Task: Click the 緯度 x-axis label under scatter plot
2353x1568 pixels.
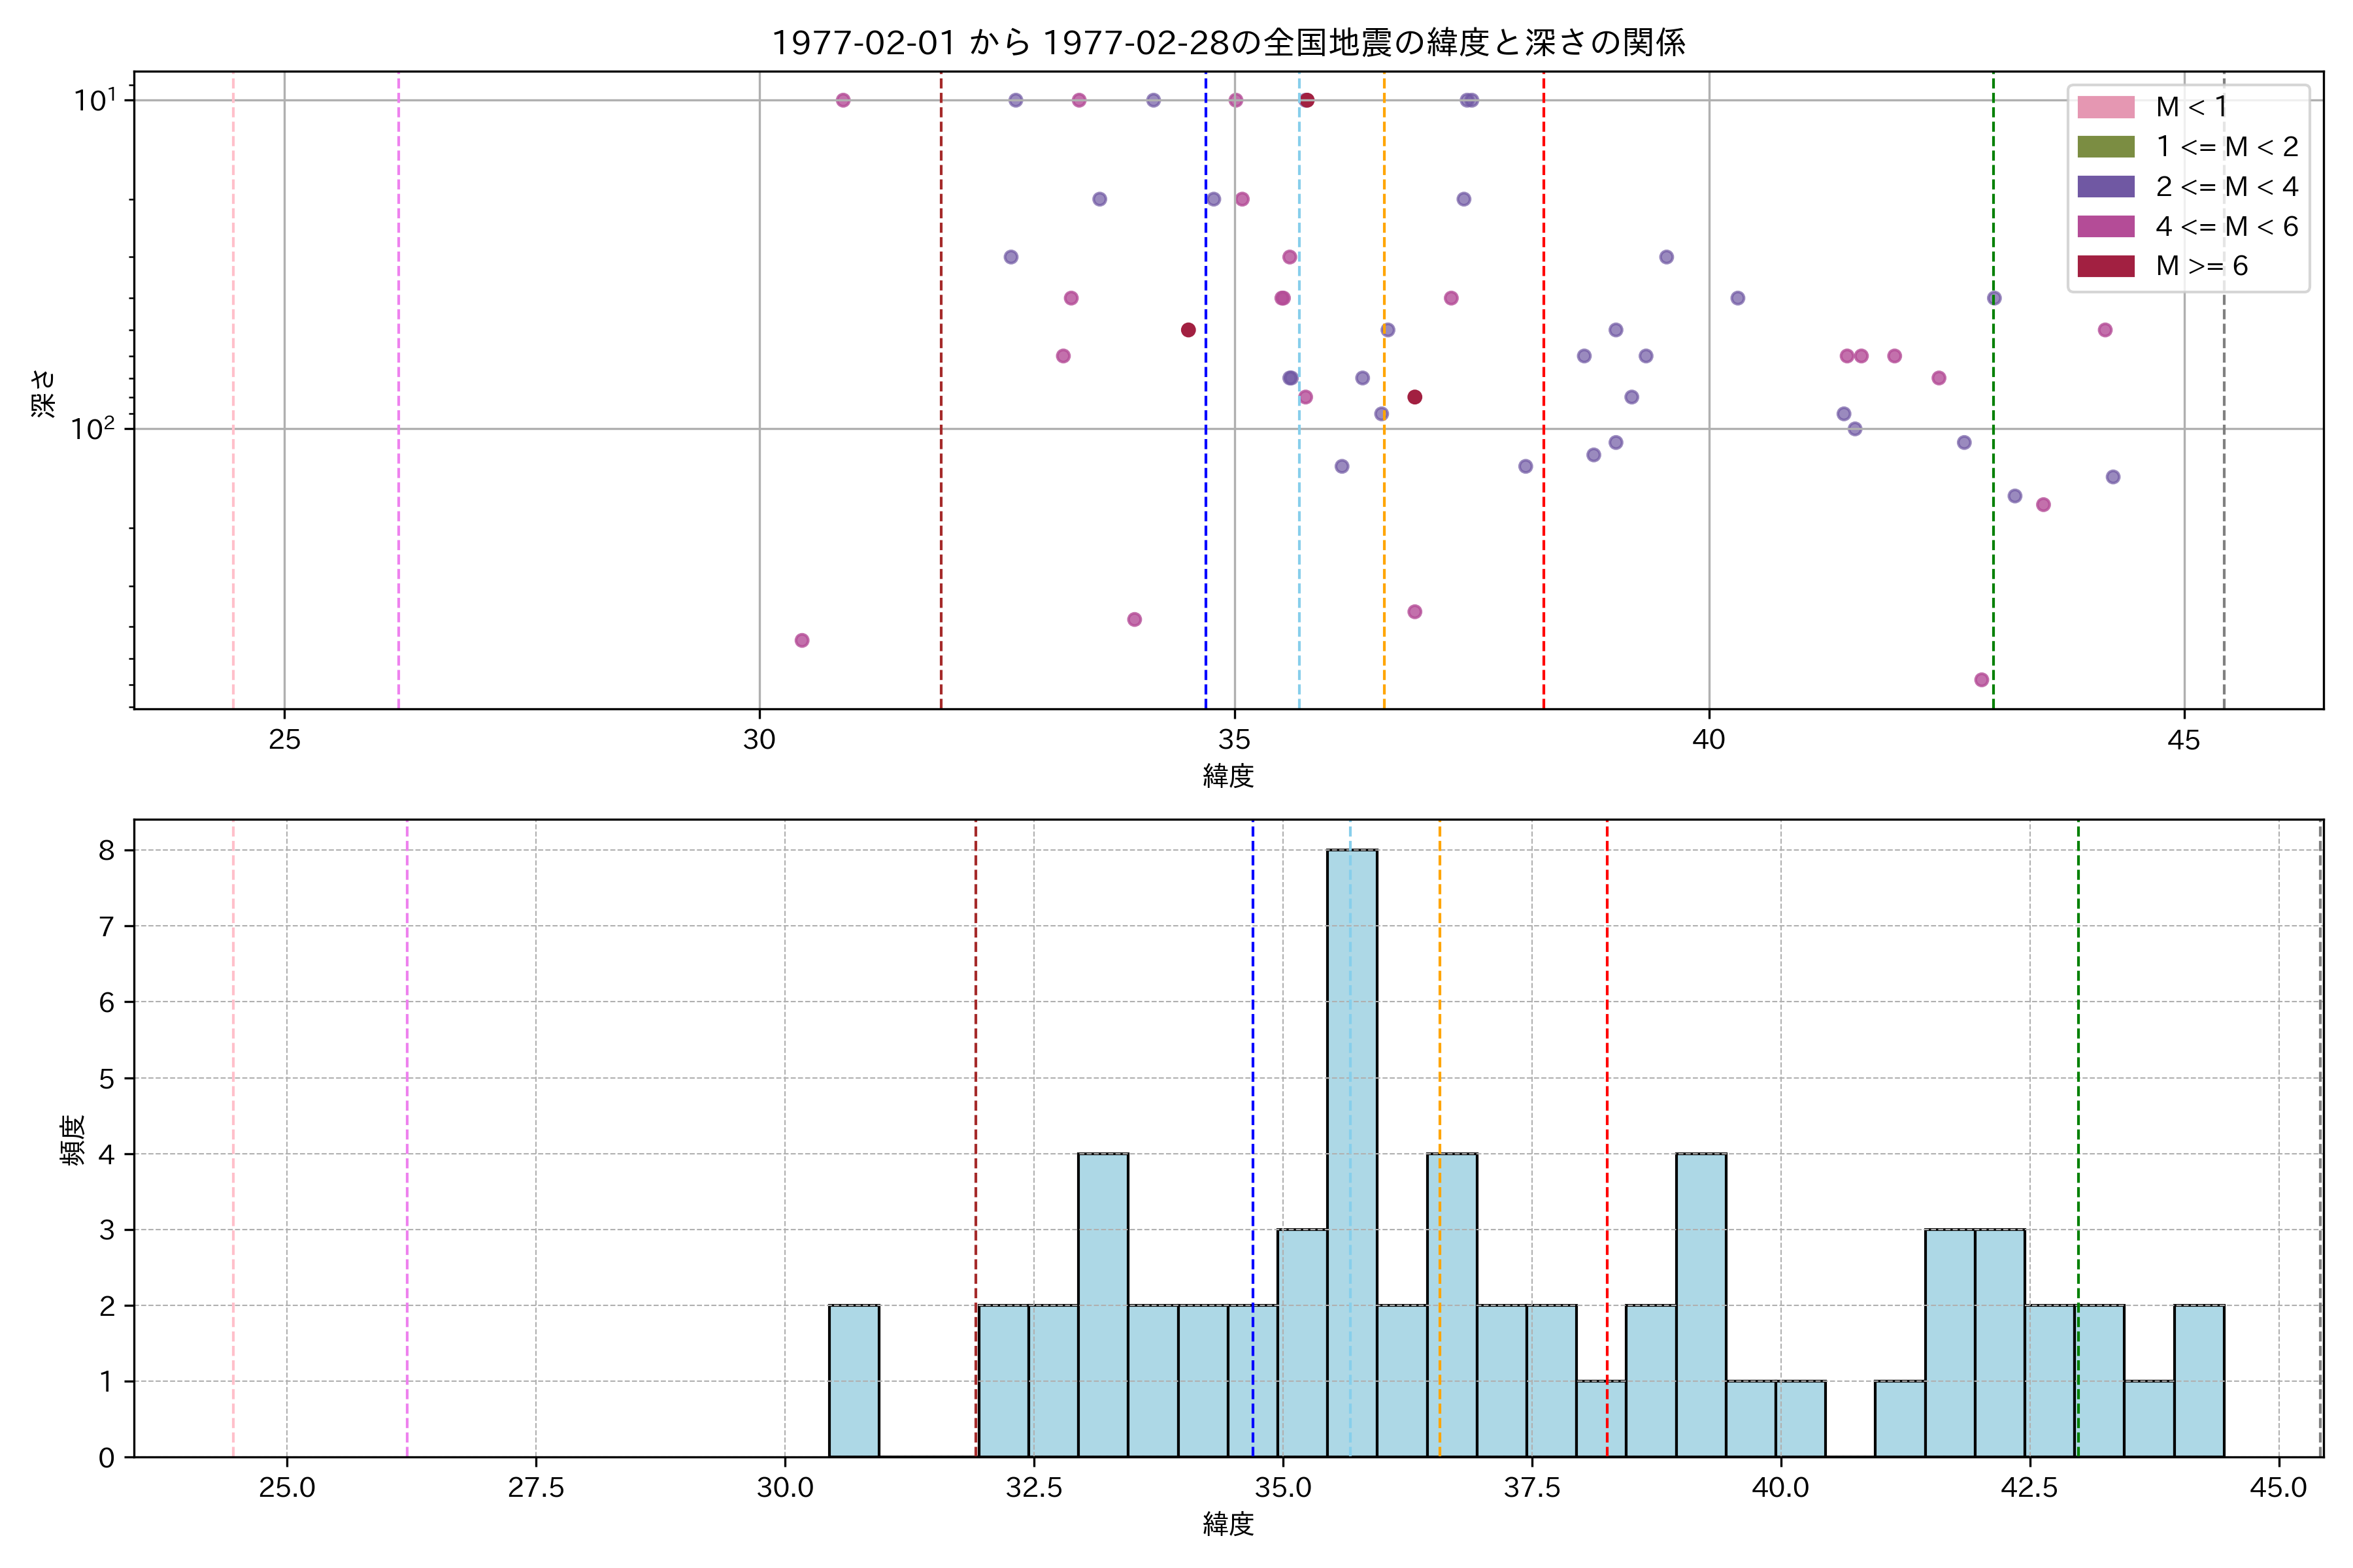Action: 1229,775
